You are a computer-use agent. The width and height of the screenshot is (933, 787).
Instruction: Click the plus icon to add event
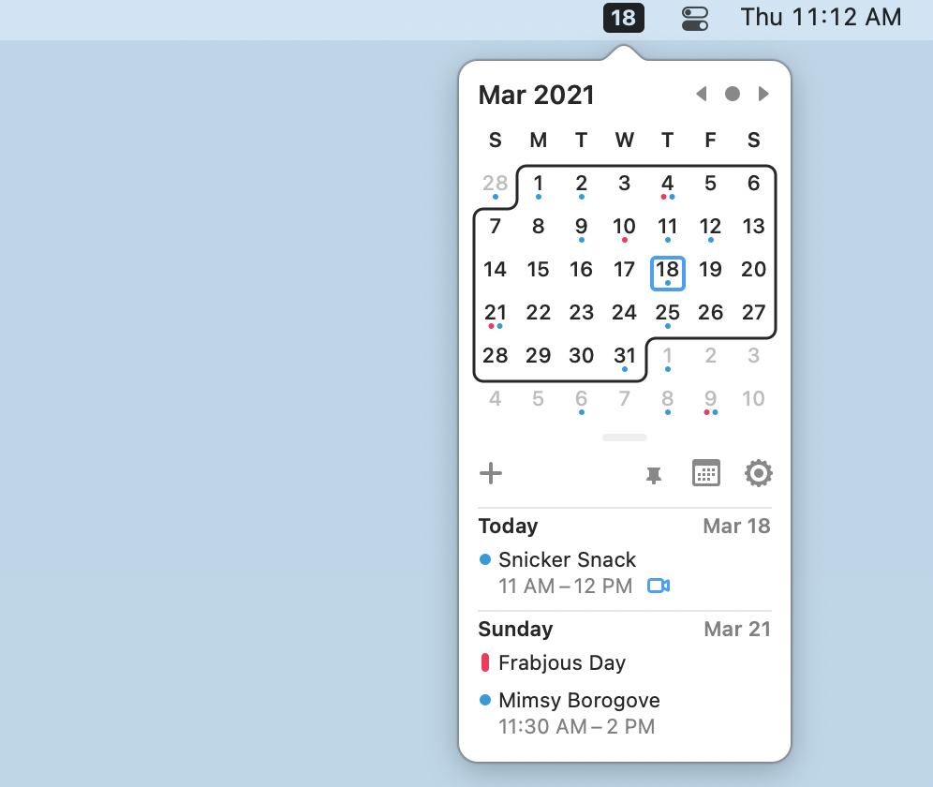pyautogui.click(x=491, y=474)
